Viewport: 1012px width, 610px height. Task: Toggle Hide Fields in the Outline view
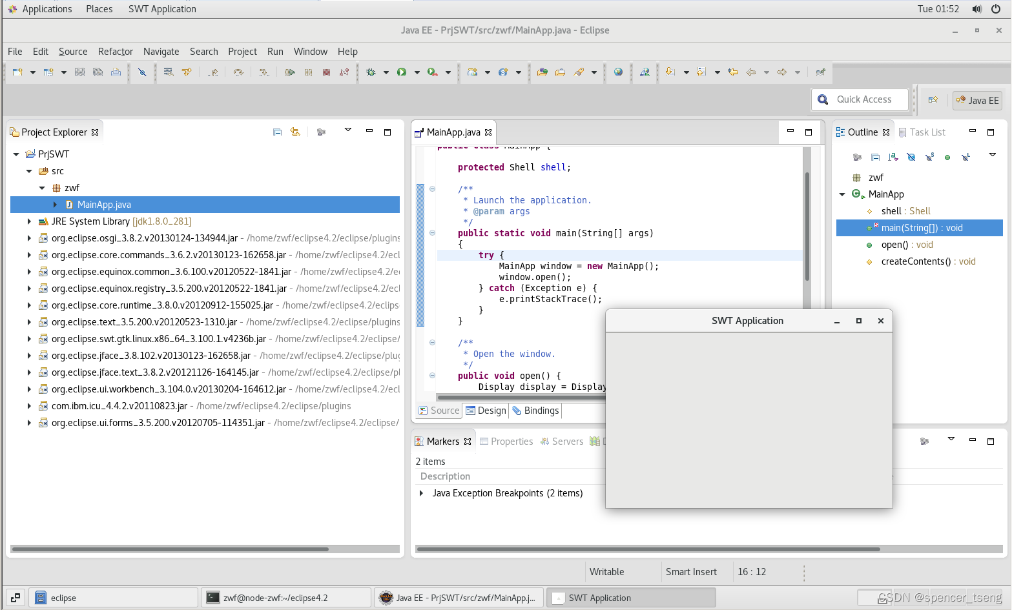[911, 156]
